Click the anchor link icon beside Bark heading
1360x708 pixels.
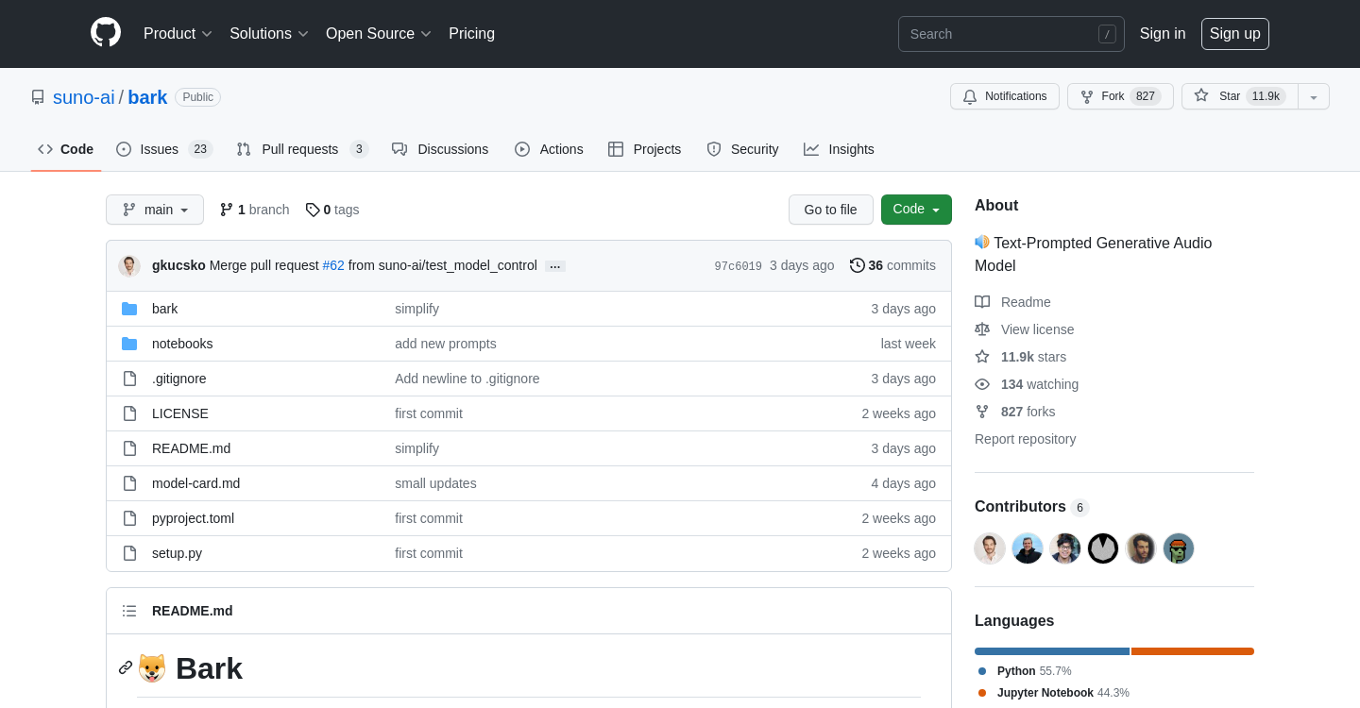[126, 667]
